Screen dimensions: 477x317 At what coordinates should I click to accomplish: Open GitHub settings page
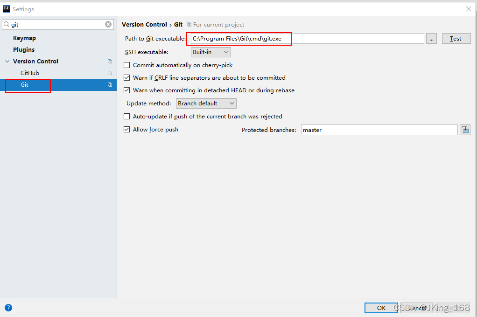coord(30,73)
